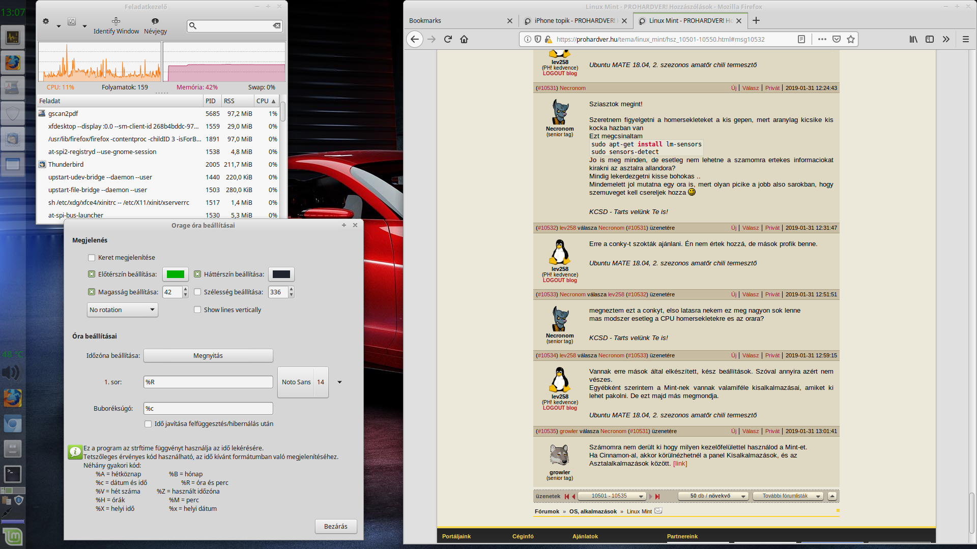
Task: Open További fórumlisták dropdown
Action: coord(788,496)
